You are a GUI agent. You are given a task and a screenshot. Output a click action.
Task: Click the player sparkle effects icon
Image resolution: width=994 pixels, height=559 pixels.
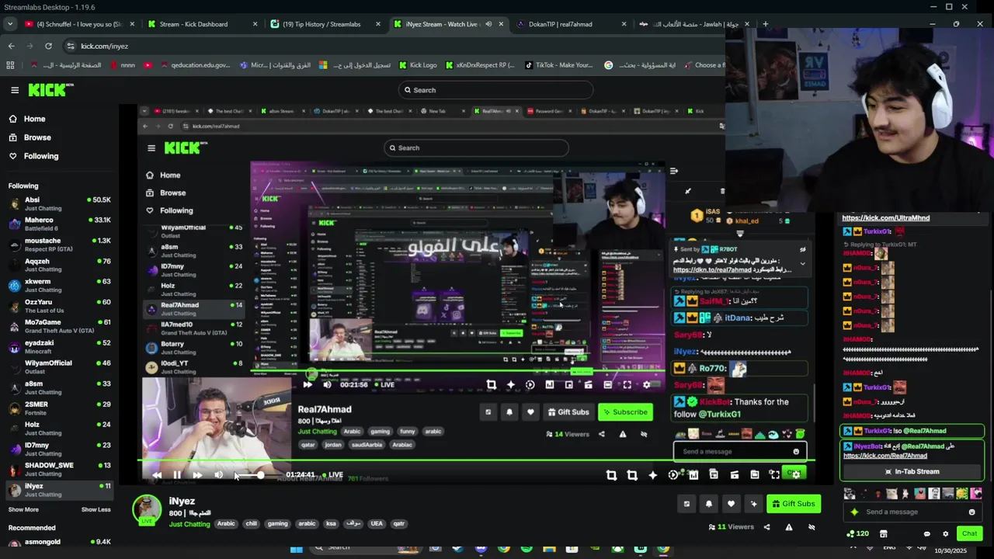point(652,475)
